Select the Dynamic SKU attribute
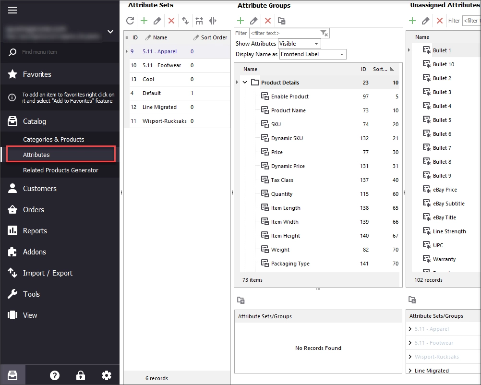 click(x=319, y=138)
